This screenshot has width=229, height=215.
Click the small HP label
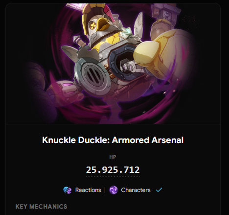113,157
